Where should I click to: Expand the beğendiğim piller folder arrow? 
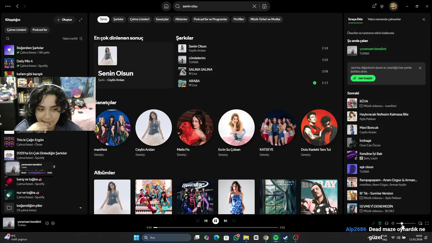pos(80,208)
